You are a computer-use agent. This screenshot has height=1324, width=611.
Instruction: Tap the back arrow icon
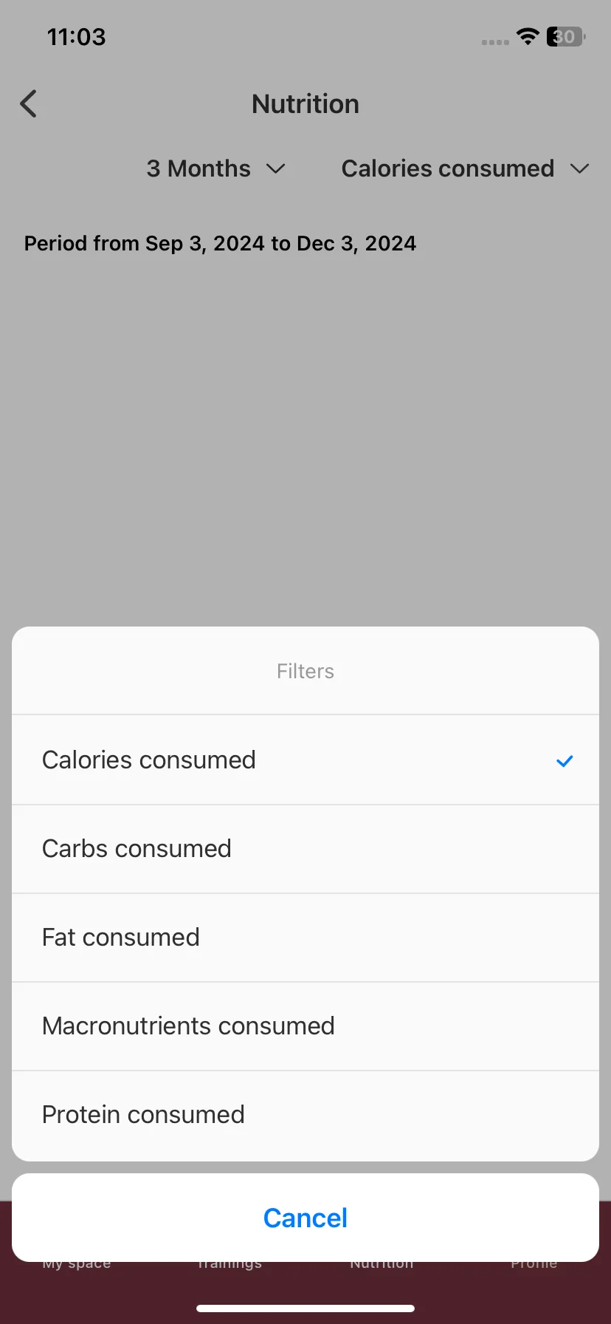coord(28,104)
